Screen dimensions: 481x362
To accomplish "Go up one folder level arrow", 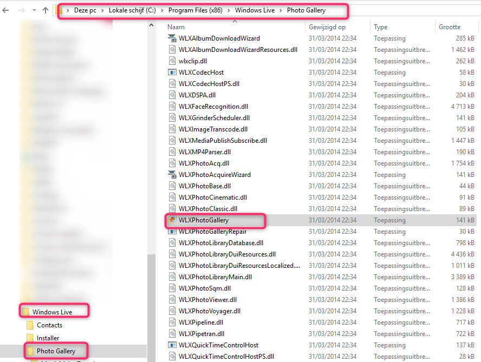I will click(x=45, y=10).
